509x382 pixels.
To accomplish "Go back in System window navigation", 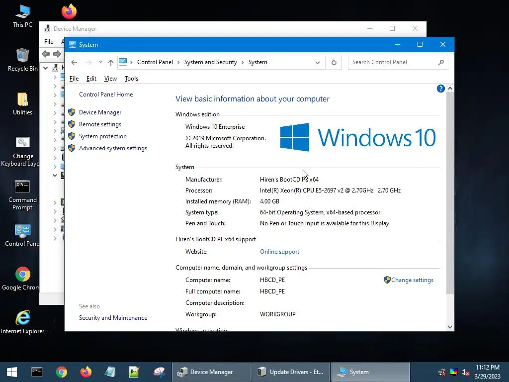I will 74,62.
